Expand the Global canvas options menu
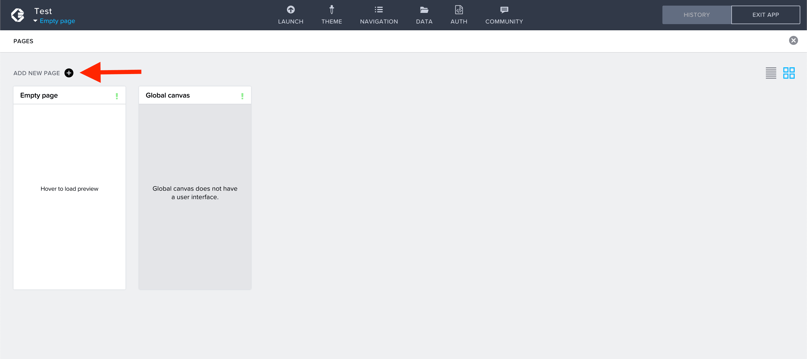 pyautogui.click(x=242, y=96)
